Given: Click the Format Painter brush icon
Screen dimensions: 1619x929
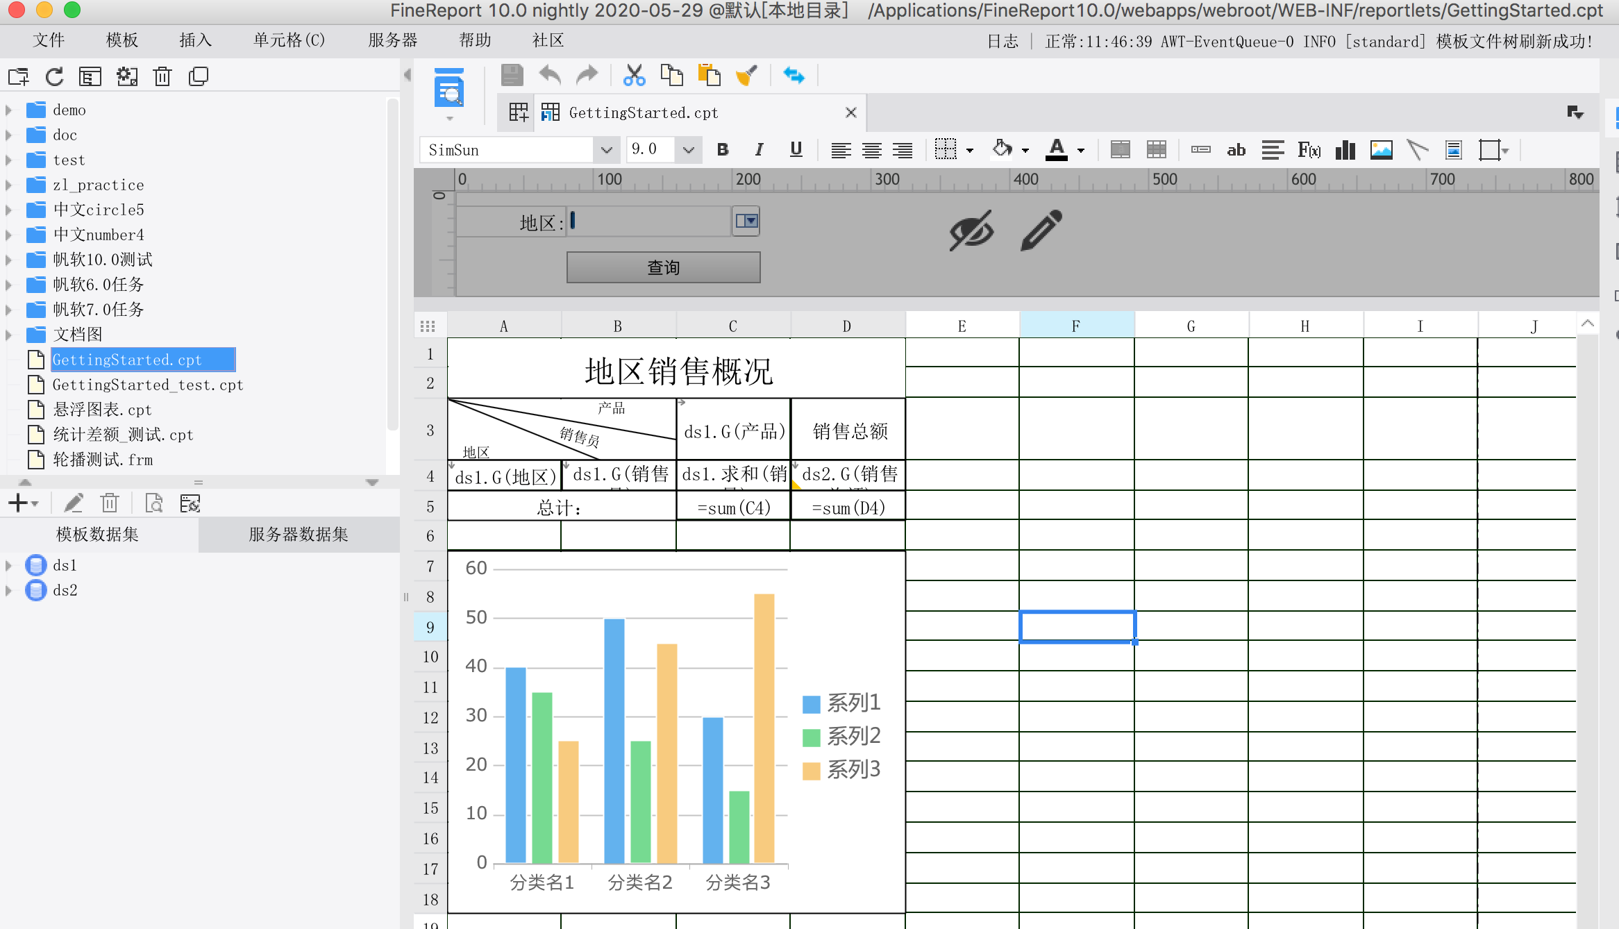Looking at the screenshot, I should [x=746, y=75].
